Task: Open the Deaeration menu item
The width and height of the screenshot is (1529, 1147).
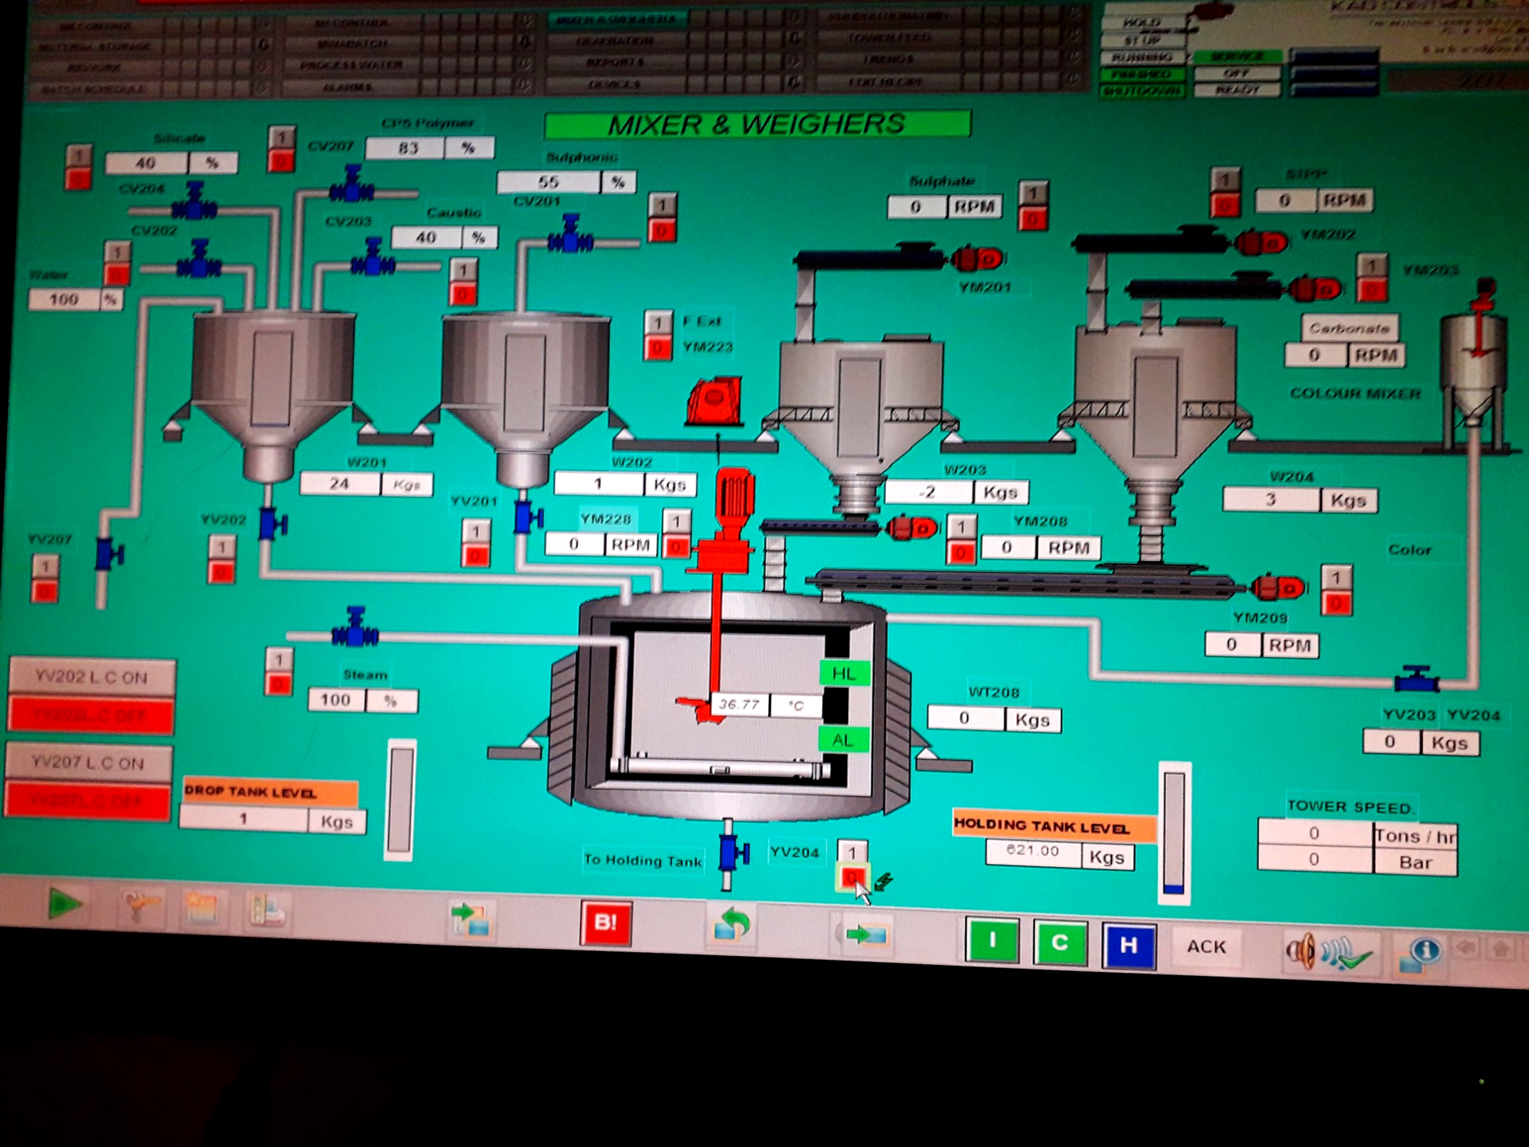Action: 615,41
